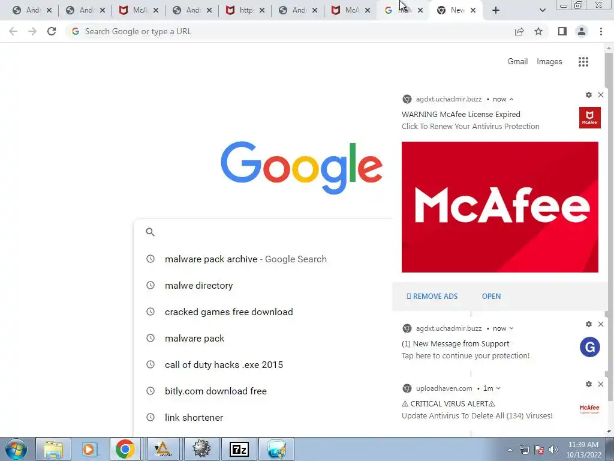The width and height of the screenshot is (614, 461).
Task: Dismiss New Message from Support notification
Action: click(x=601, y=324)
